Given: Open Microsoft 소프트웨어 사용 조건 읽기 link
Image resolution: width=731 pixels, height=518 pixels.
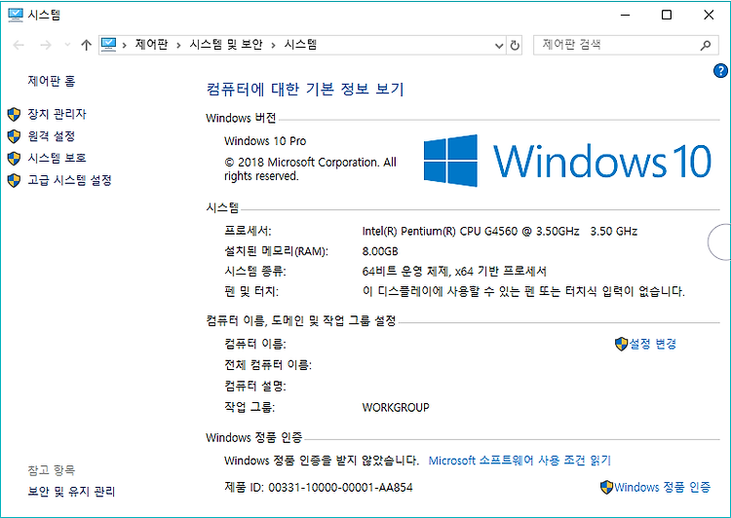Looking at the screenshot, I should point(519,461).
